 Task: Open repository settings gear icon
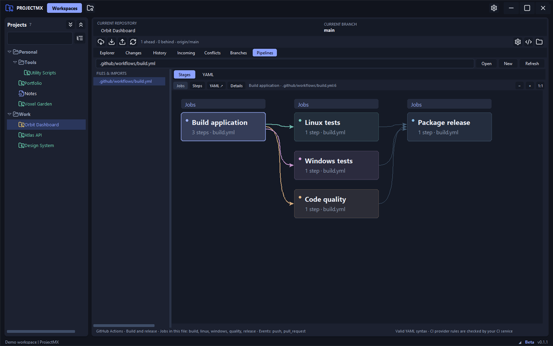(518, 42)
